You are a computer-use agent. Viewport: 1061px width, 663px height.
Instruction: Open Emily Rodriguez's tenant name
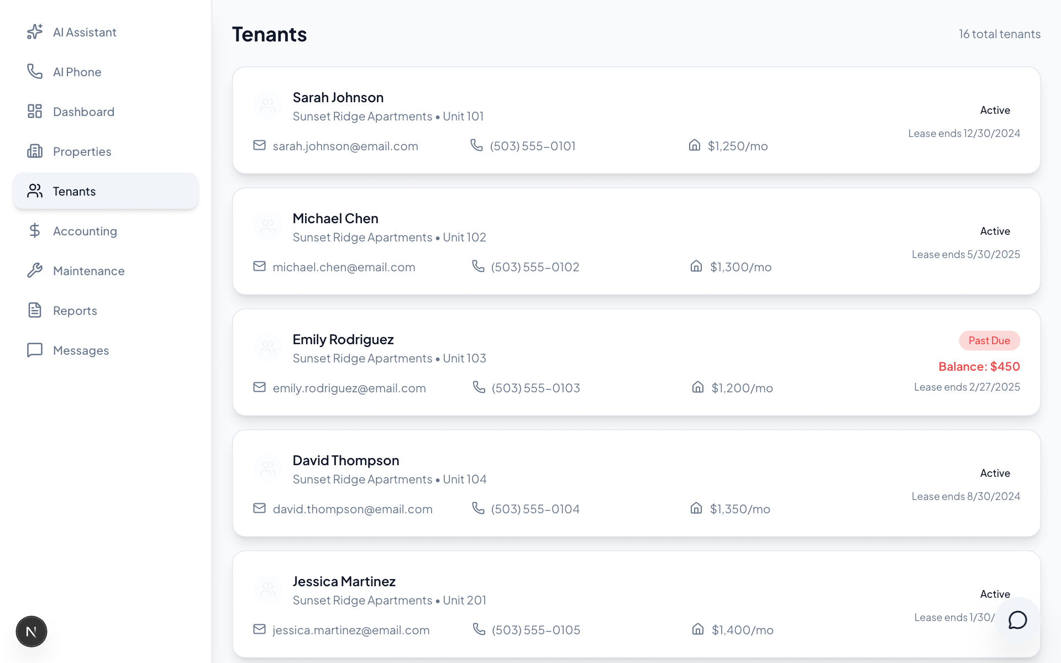[x=343, y=339]
